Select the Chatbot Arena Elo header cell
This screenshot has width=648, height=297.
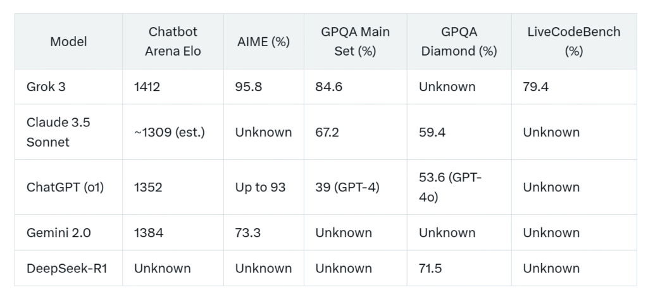[173, 42]
